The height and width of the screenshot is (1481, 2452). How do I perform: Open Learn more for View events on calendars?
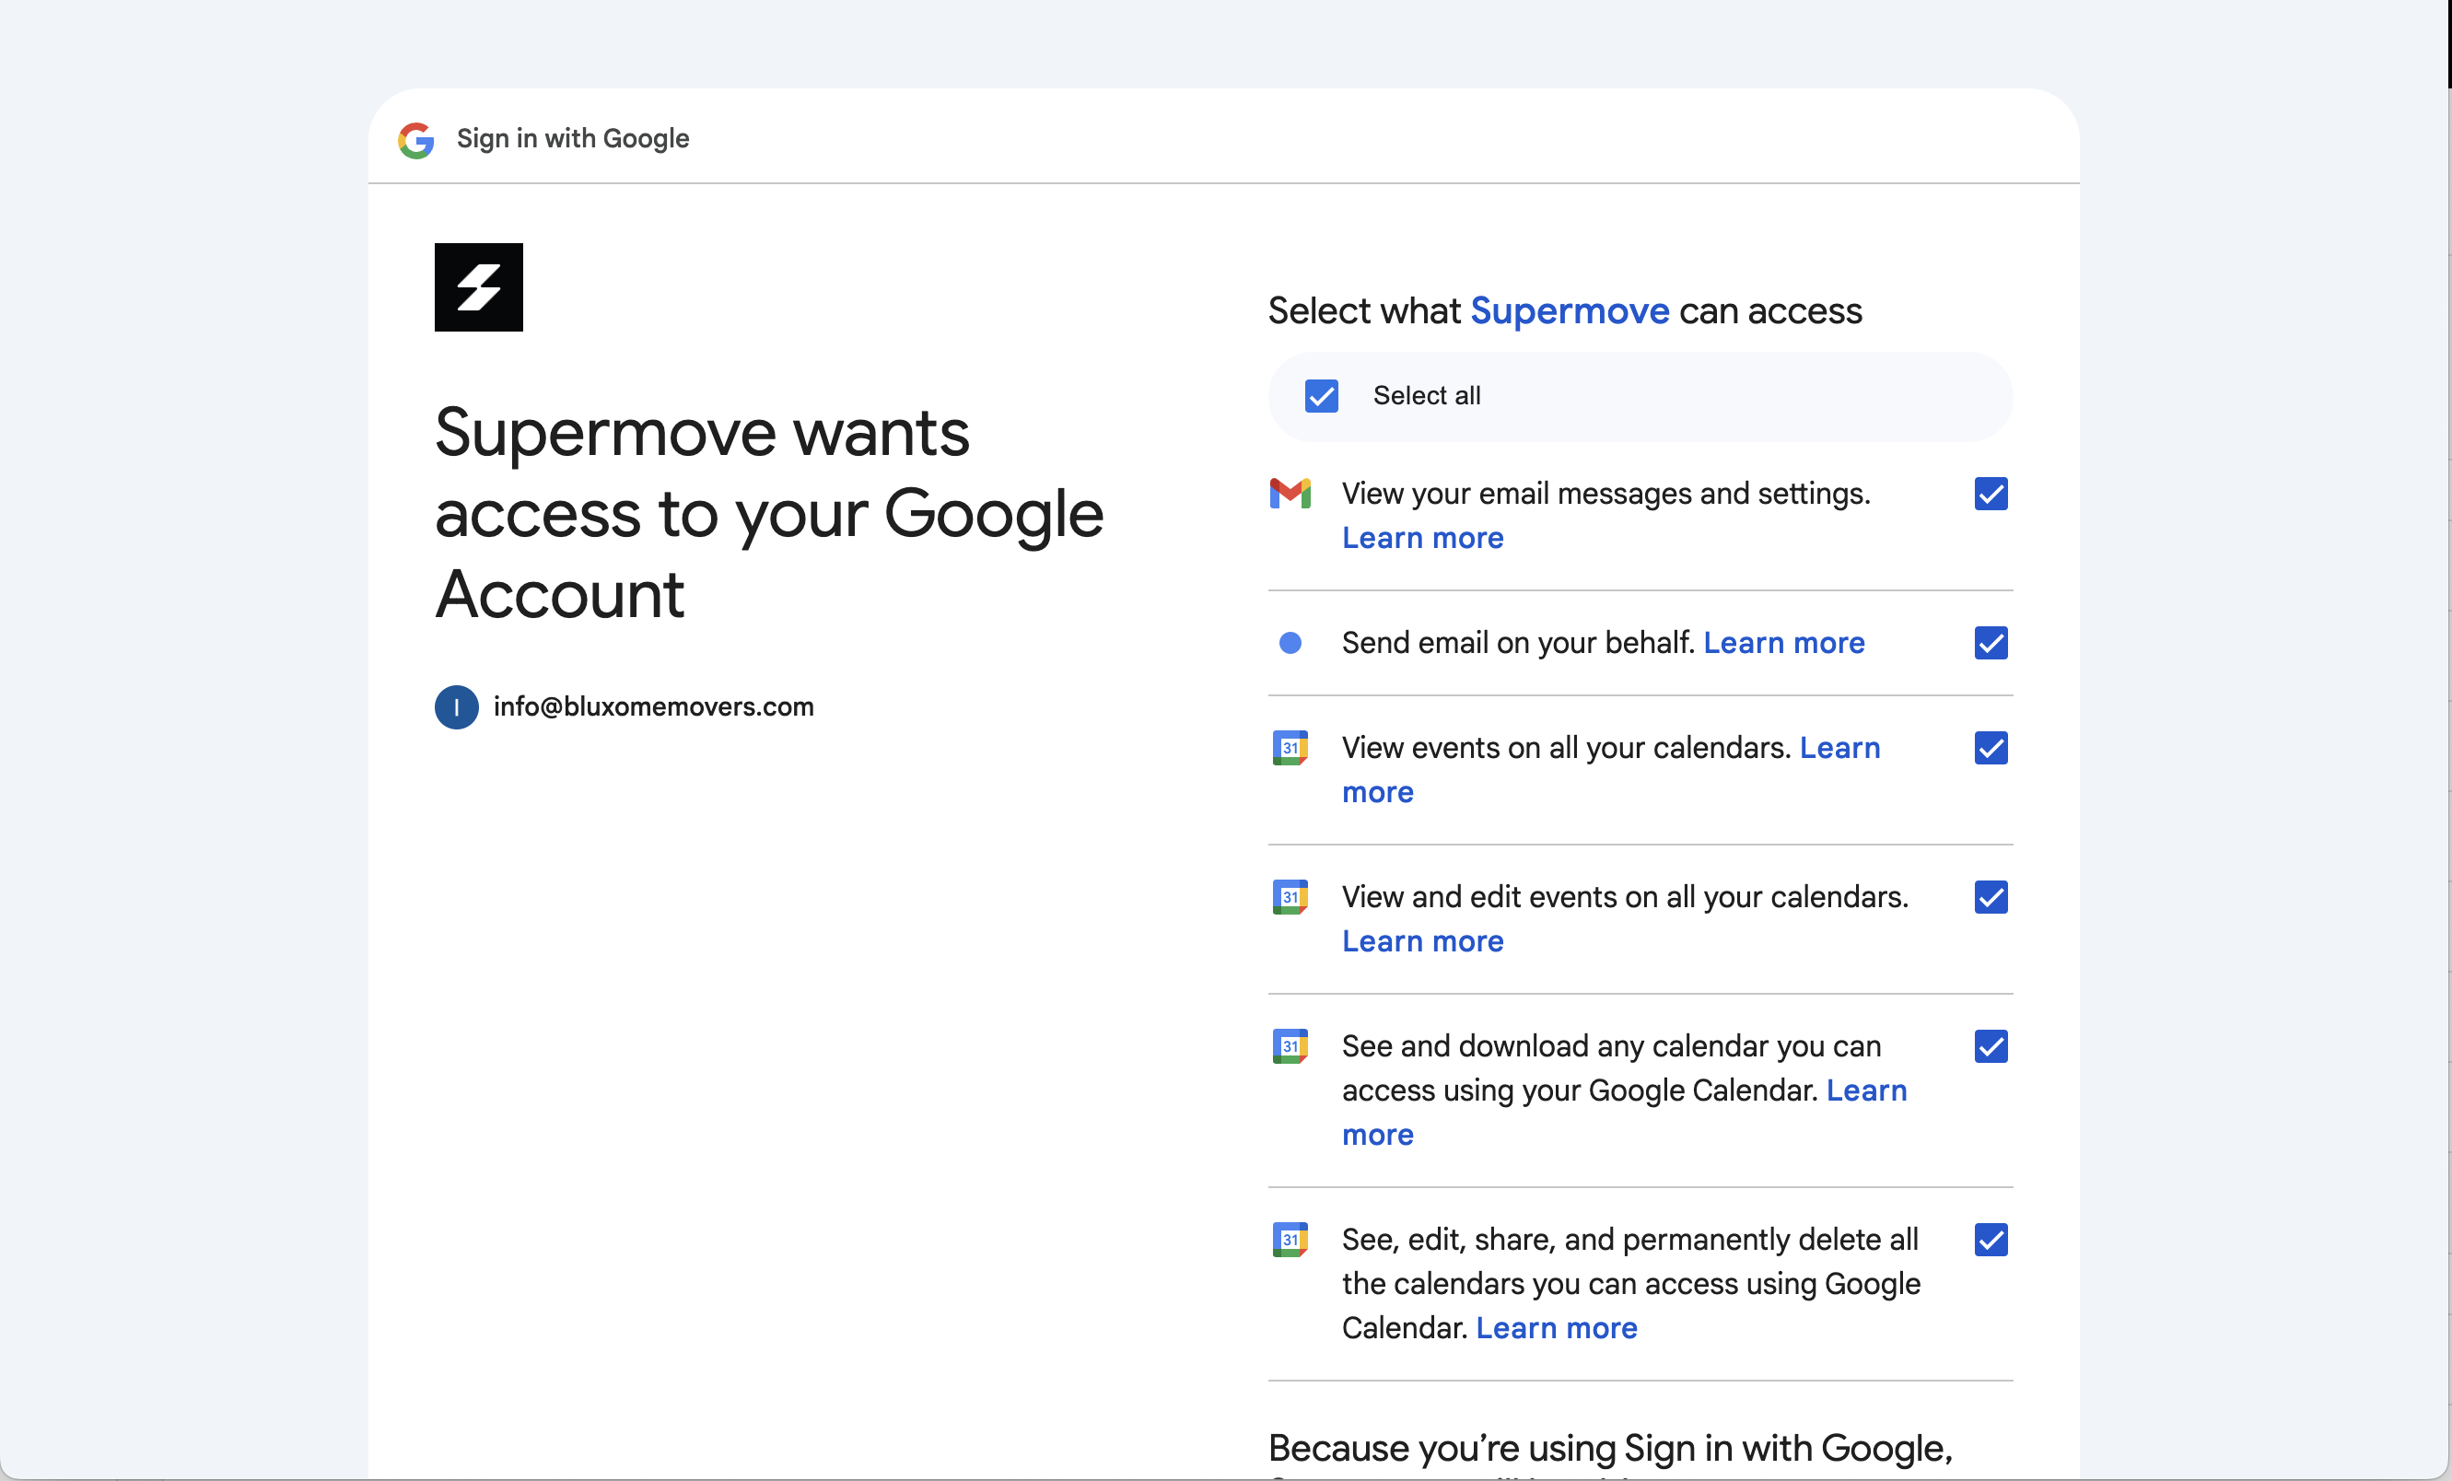1840,748
